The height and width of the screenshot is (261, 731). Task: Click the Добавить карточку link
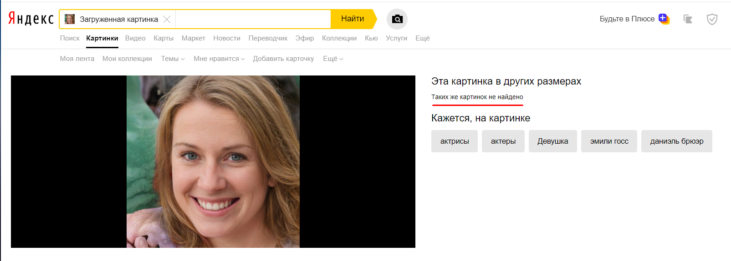(x=283, y=59)
